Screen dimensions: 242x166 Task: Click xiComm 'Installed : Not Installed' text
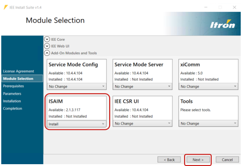click(x=200, y=79)
